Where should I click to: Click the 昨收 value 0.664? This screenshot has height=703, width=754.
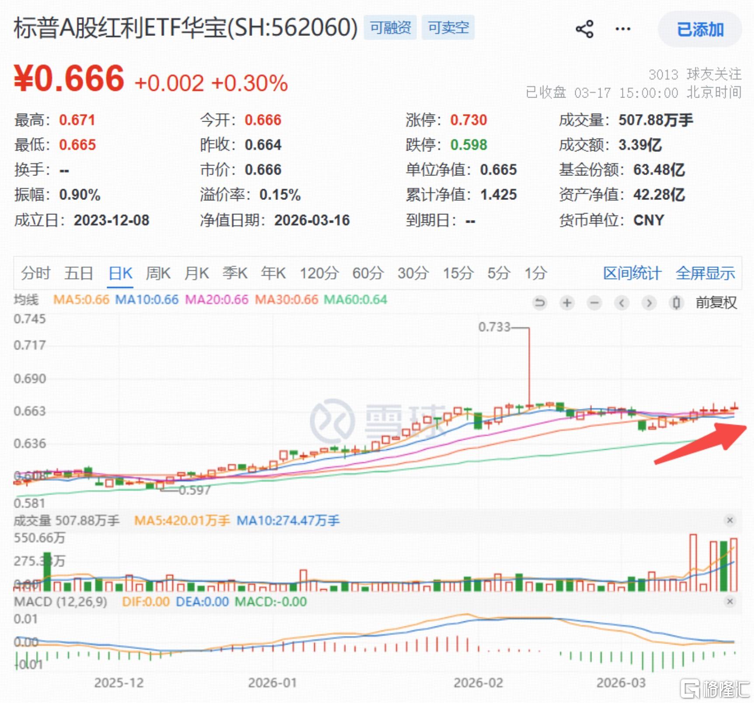click(263, 145)
